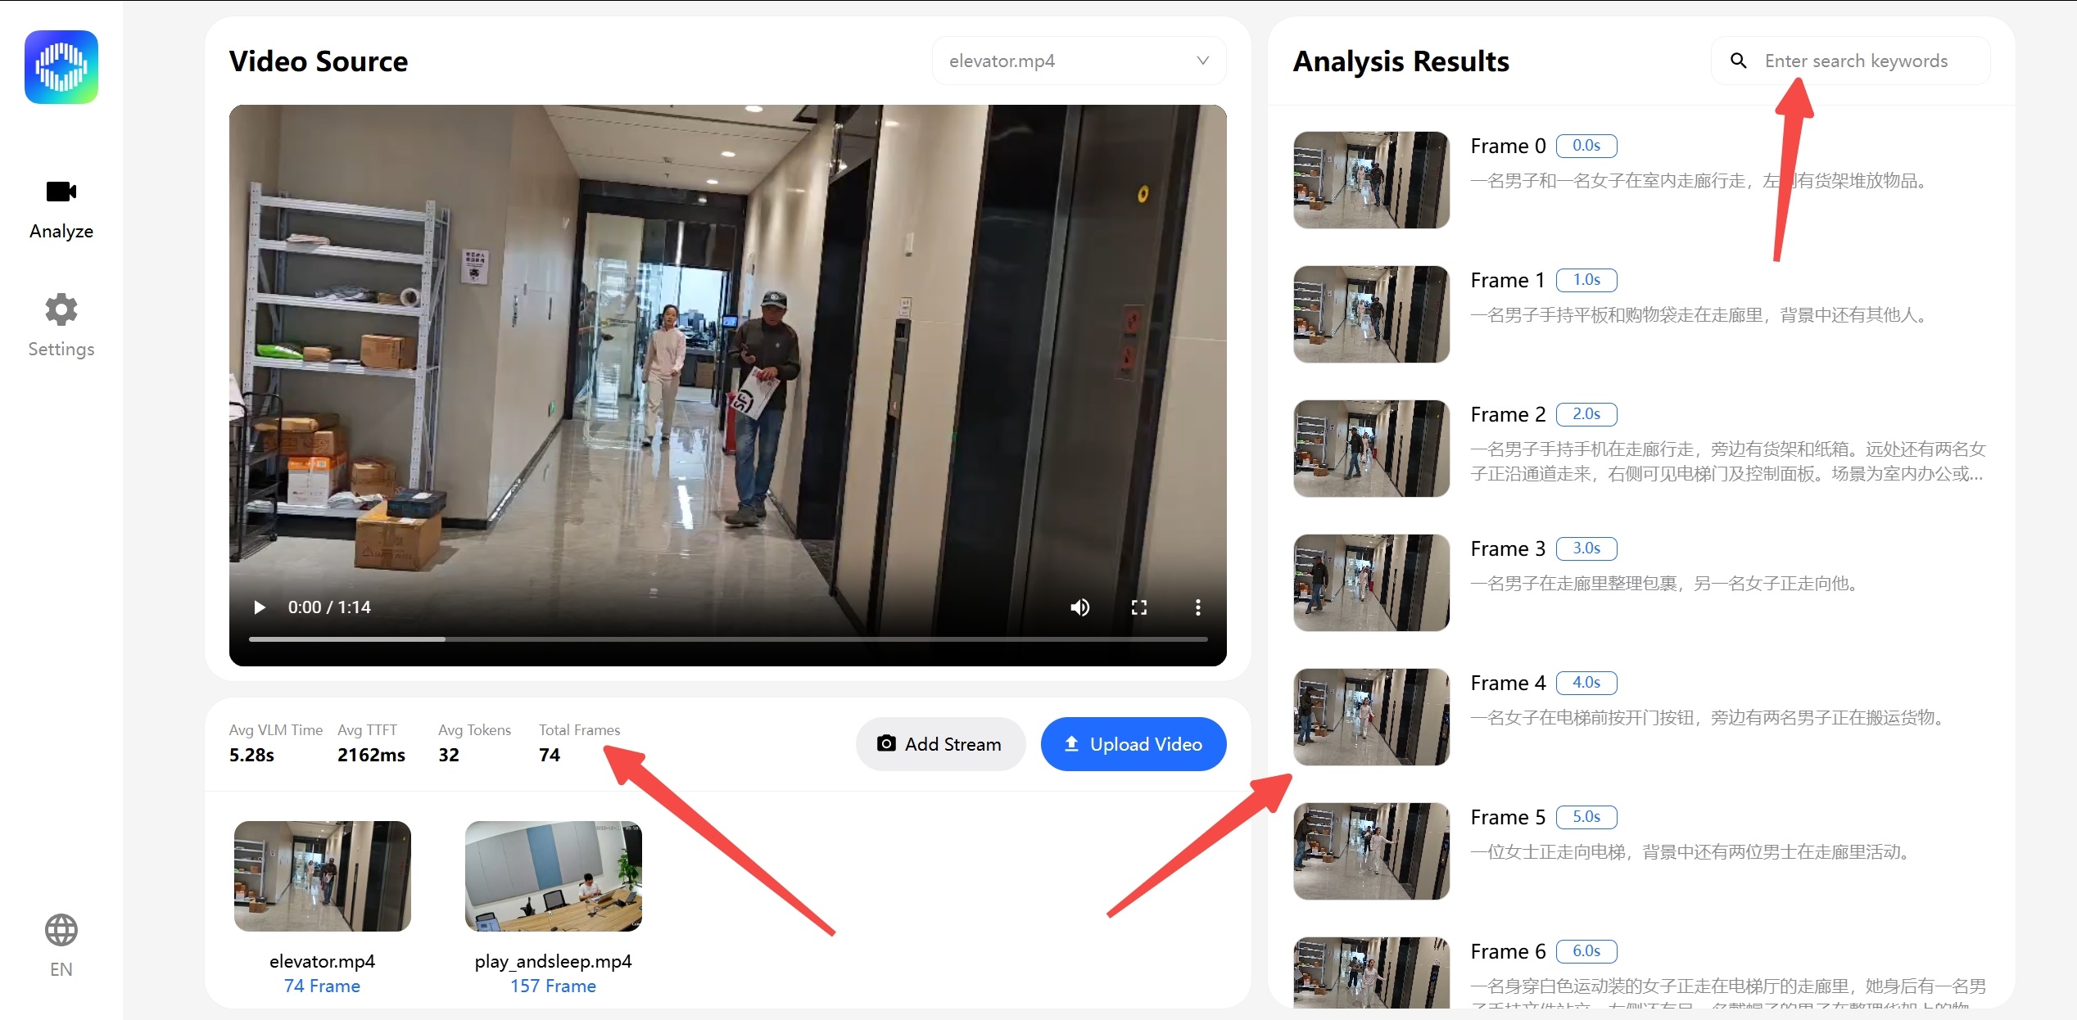Click the app logo icon
Viewport: 2077px width, 1020px height.
[x=61, y=67]
